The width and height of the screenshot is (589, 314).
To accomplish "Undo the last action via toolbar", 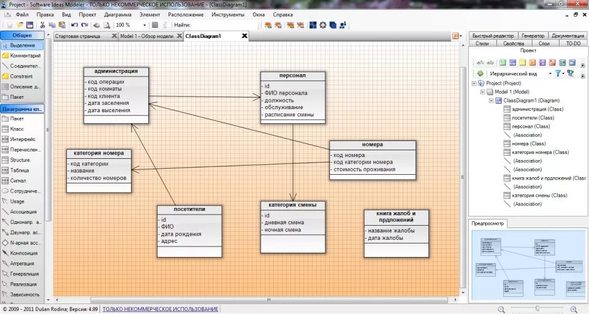I will [x=74, y=25].
